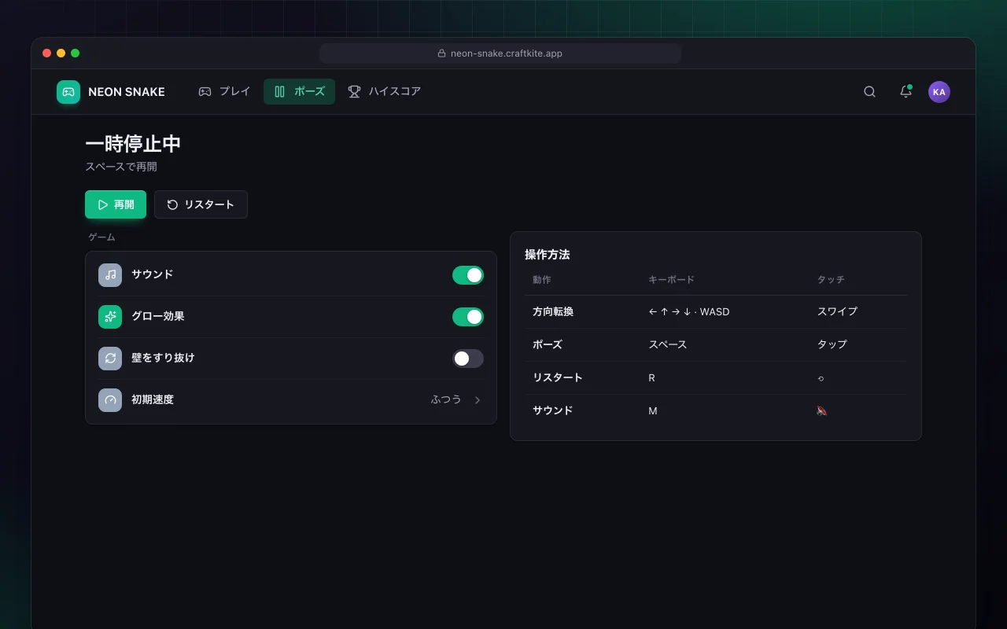The height and width of the screenshot is (629, 1007).
Task: Click the sparkle icon beside グロー効果
Action: [x=110, y=317]
